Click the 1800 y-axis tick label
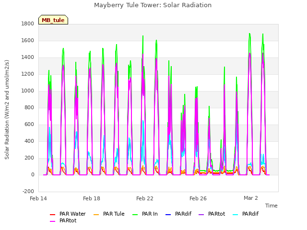The image size is (307, 230). click(x=28, y=24)
